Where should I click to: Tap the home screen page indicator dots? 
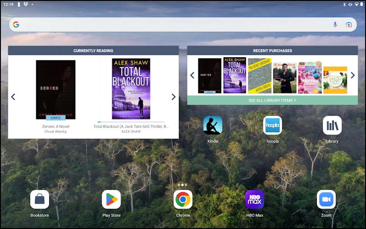pos(182,185)
